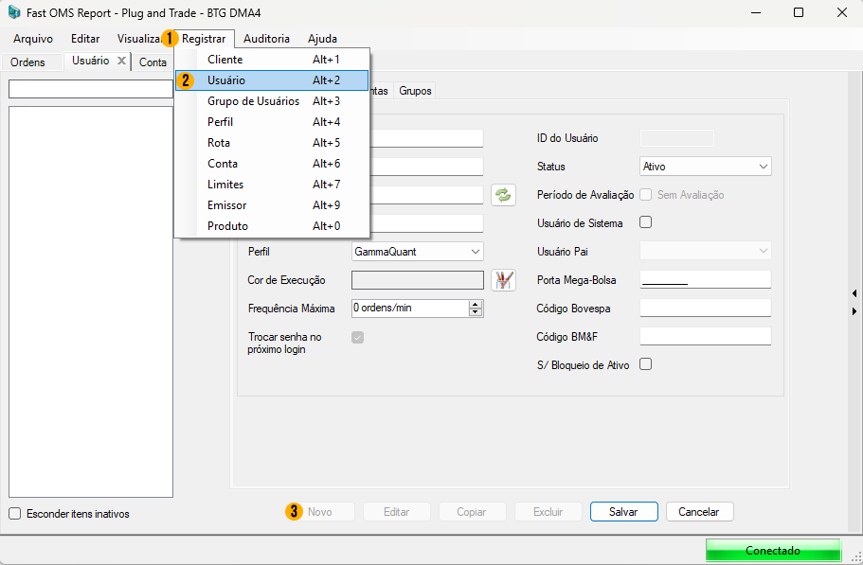
Task: Toggle Trocar senha no próximo login checkbox
Action: (x=358, y=338)
